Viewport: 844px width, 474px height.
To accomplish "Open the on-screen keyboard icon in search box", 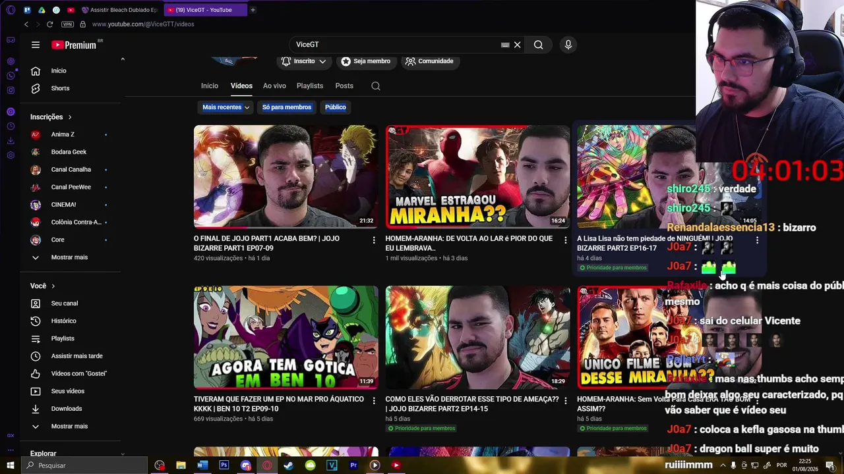I will (505, 45).
